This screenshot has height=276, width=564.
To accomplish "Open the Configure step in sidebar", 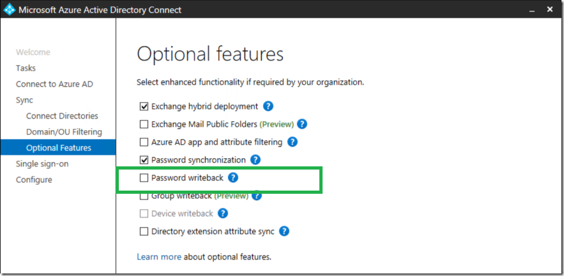I will coord(34,180).
